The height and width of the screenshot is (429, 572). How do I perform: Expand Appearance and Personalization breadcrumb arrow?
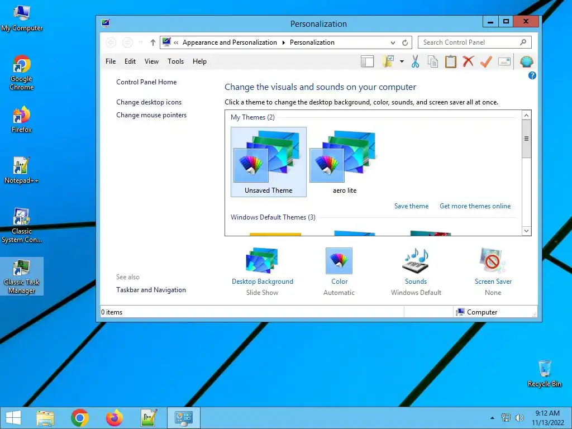tap(283, 42)
